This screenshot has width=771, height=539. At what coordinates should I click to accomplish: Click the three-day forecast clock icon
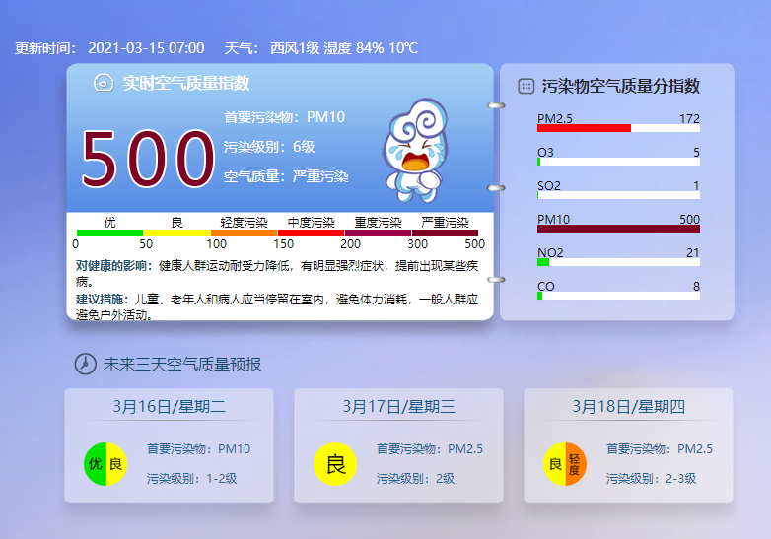pyautogui.click(x=85, y=364)
